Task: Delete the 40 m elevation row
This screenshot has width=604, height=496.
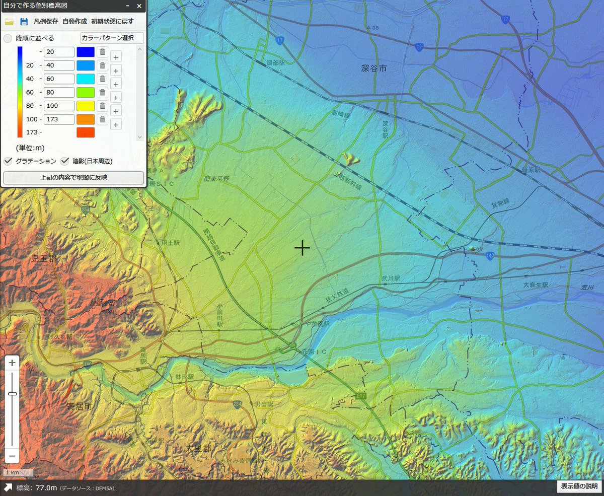Action: (102, 65)
